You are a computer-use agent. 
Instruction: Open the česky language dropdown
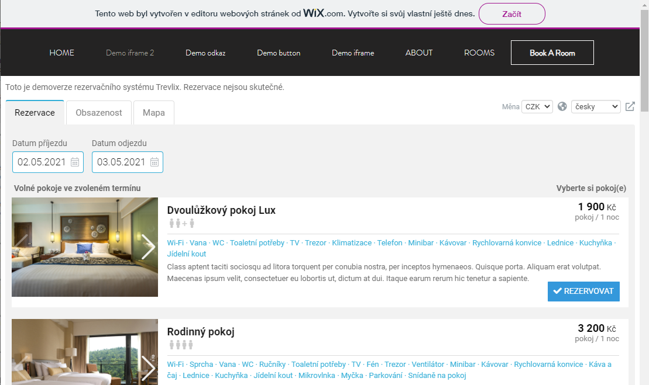point(596,106)
